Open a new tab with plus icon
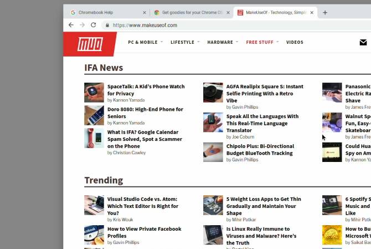This screenshot has width=371, height=249. coord(325,13)
